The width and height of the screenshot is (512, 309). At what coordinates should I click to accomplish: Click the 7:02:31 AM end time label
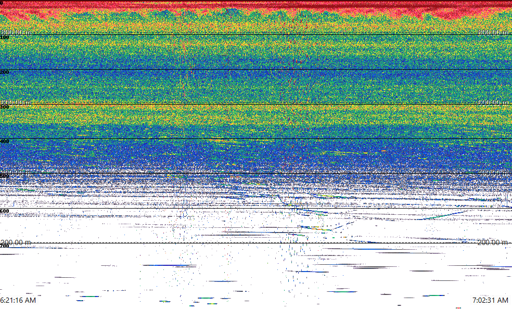tap(491, 300)
